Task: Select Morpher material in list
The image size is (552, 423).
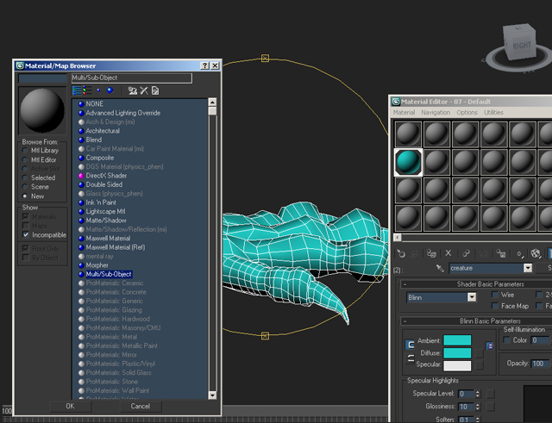Action: click(97, 265)
